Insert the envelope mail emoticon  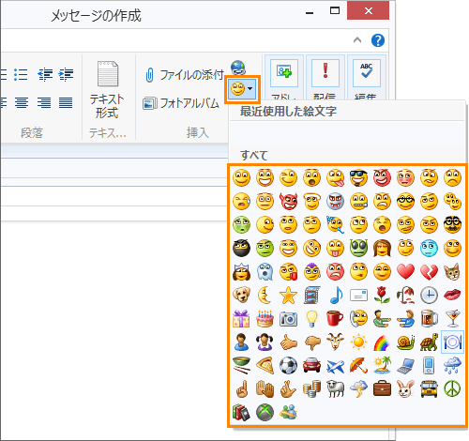(x=358, y=295)
